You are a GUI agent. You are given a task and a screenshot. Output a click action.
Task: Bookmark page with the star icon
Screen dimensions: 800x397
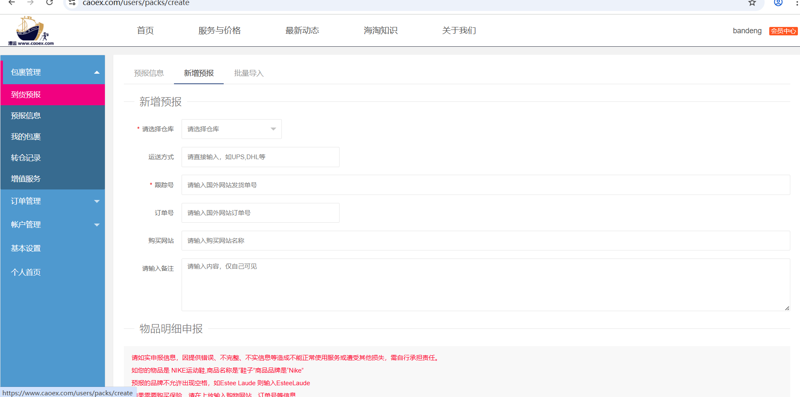(752, 3)
